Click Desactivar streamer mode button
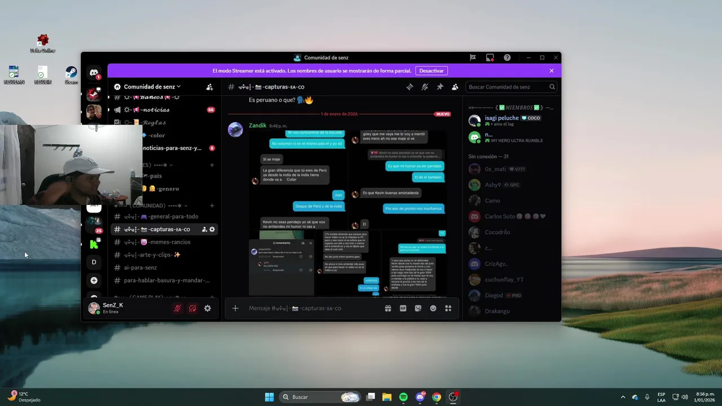 pyautogui.click(x=432, y=71)
